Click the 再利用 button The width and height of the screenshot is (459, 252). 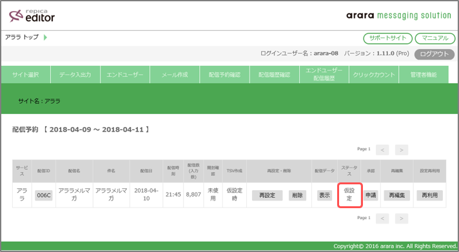430,195
